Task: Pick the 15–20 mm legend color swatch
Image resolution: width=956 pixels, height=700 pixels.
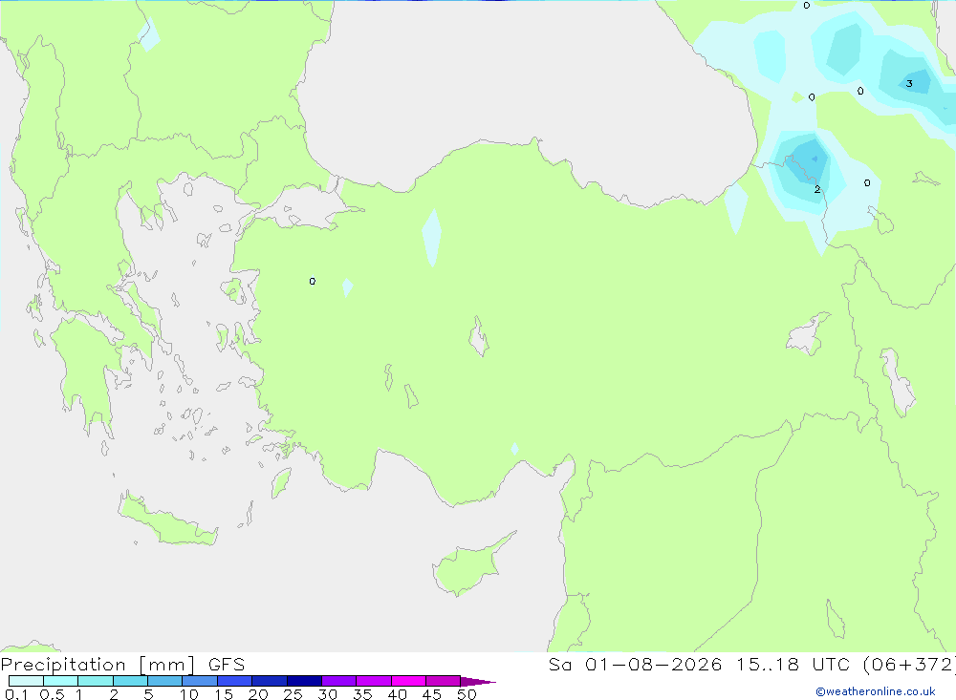Action: click(234, 681)
